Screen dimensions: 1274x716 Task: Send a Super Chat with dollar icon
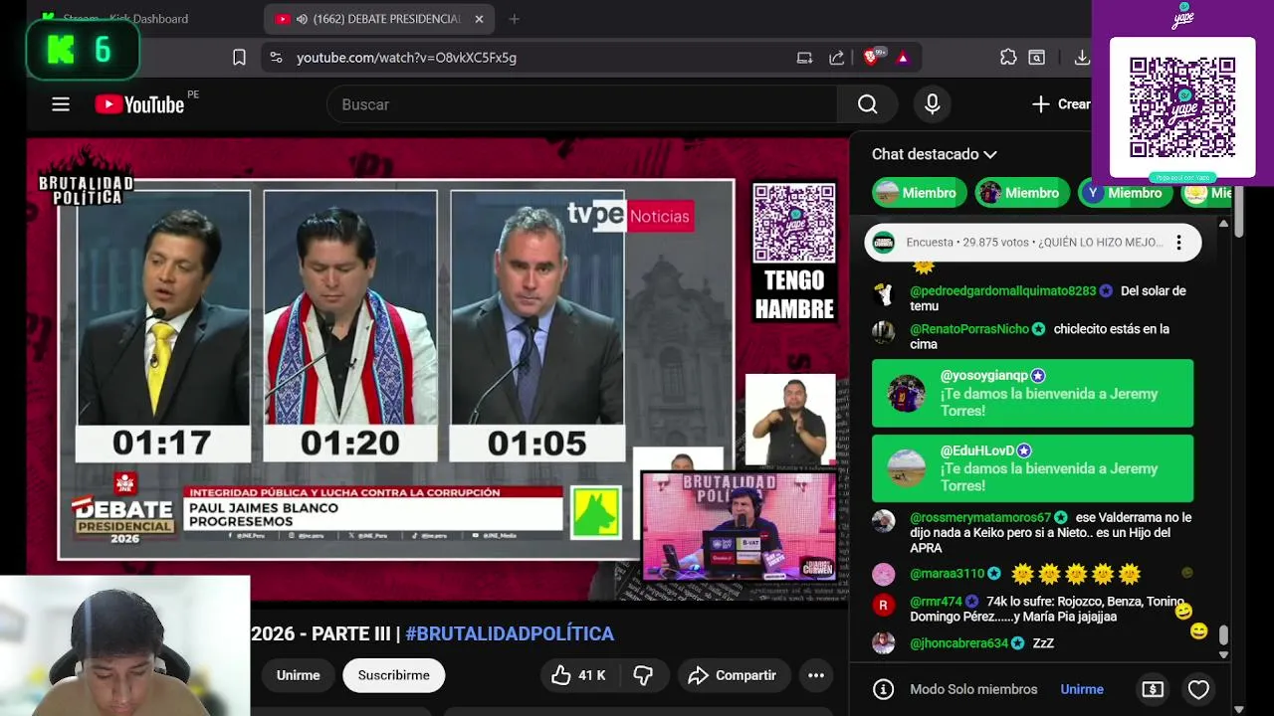tap(1153, 689)
